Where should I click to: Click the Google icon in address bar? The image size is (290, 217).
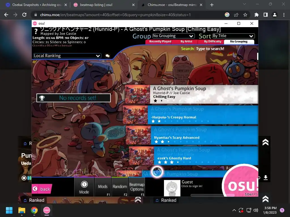pyautogui.click(x=227, y=15)
